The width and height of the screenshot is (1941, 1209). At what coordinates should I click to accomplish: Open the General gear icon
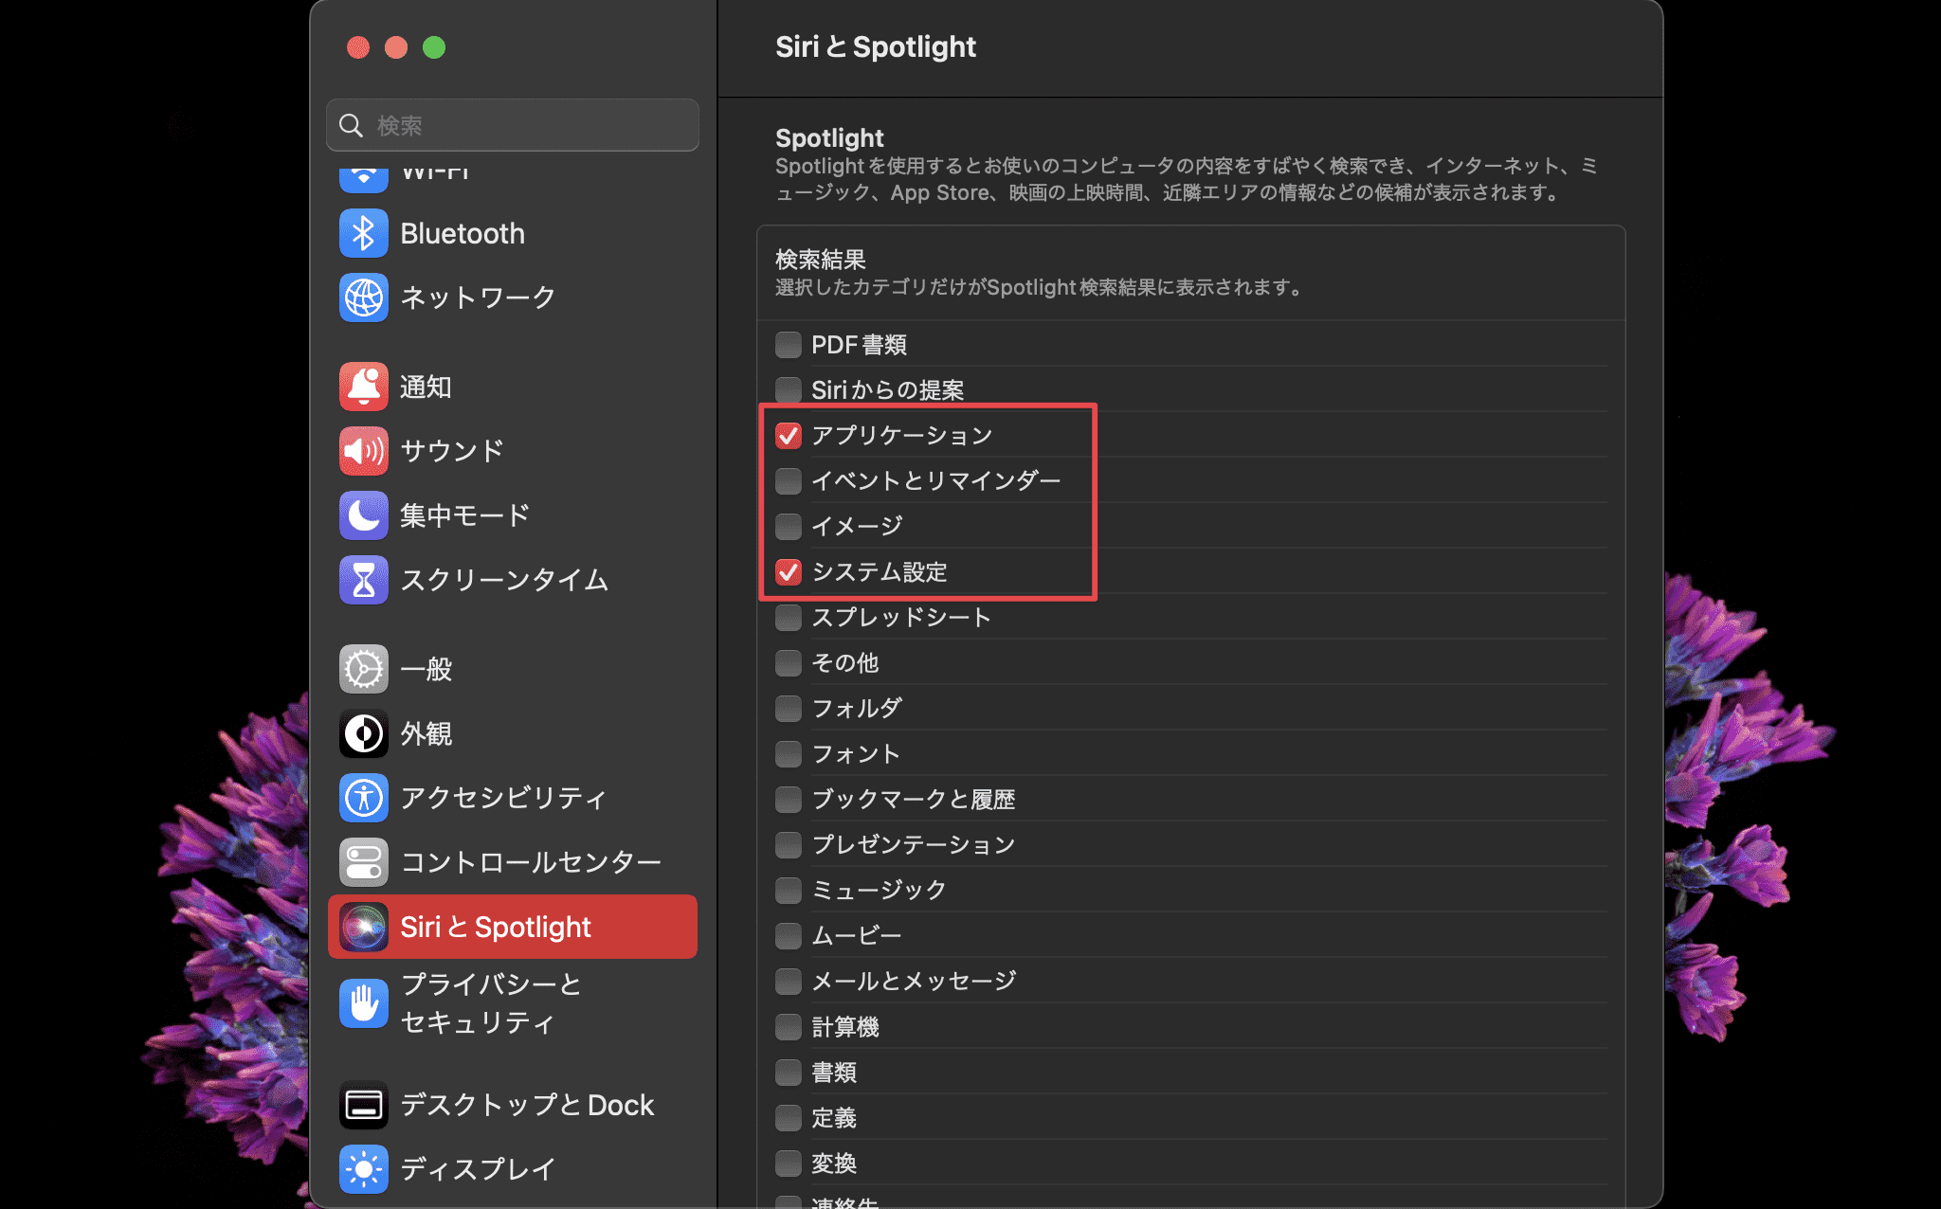pos(364,669)
